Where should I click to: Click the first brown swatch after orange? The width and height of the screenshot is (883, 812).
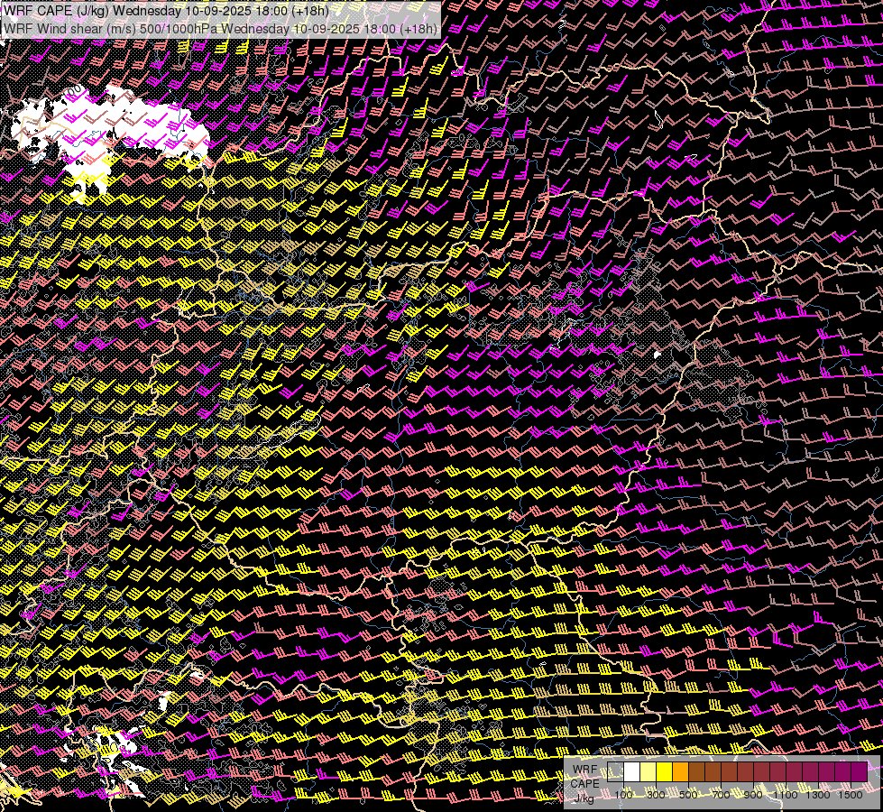[x=696, y=771]
